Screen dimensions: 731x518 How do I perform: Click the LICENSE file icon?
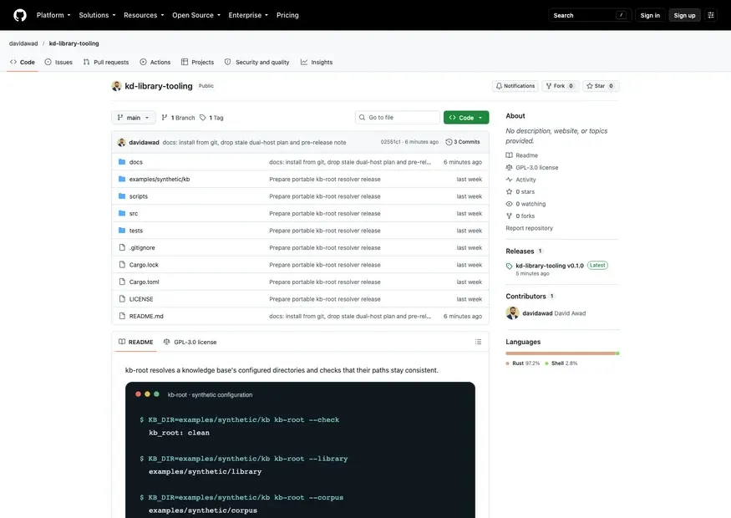[122, 299]
